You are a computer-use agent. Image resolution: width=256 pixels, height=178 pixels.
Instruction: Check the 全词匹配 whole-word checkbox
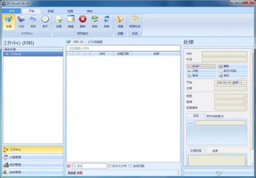coord(130,166)
